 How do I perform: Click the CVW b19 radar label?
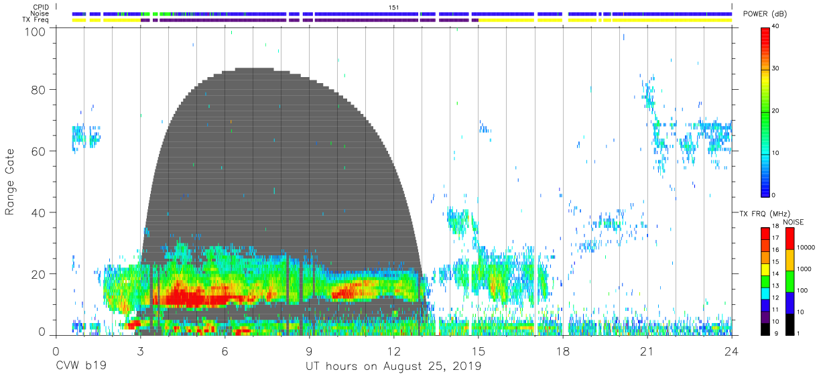pos(80,367)
